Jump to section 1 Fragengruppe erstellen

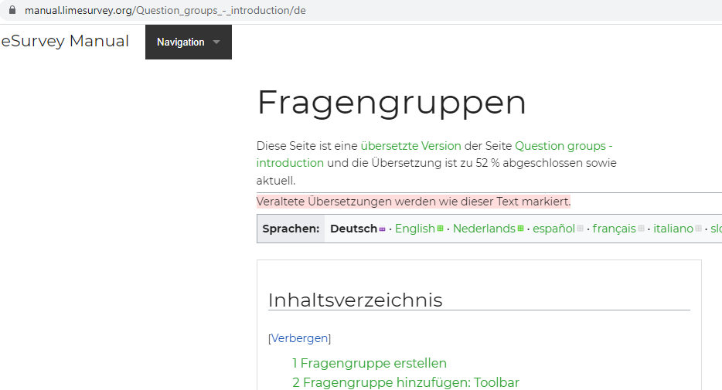coord(370,363)
